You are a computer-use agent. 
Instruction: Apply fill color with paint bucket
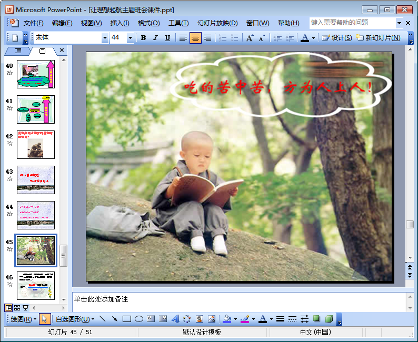(x=227, y=319)
